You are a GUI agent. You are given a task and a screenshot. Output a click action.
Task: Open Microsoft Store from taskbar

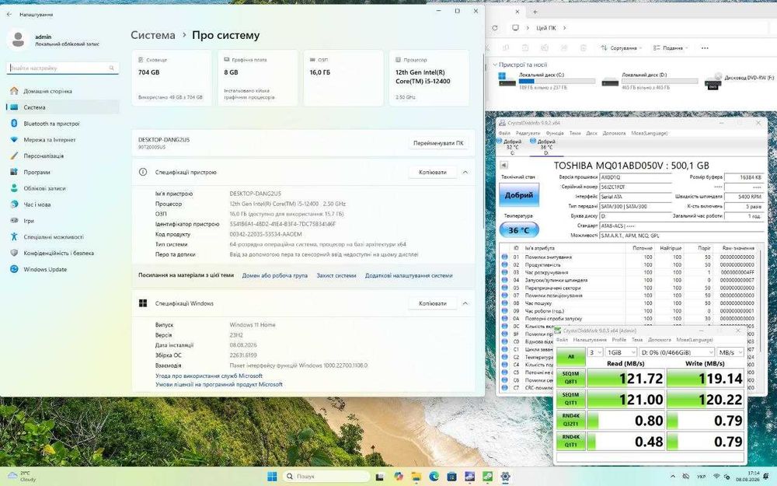451,477
